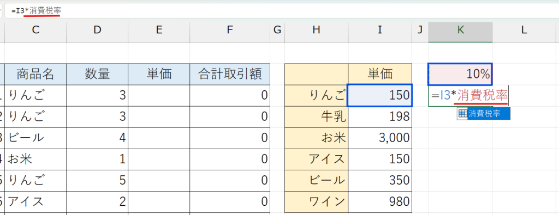Select column L header
Image resolution: width=559 pixels, height=215 pixels.
pyautogui.click(x=524, y=30)
